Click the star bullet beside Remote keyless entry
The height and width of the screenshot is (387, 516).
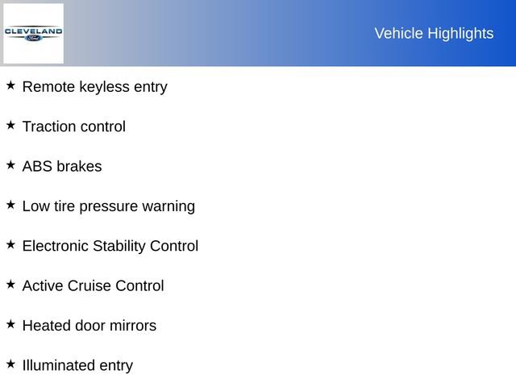coord(10,85)
